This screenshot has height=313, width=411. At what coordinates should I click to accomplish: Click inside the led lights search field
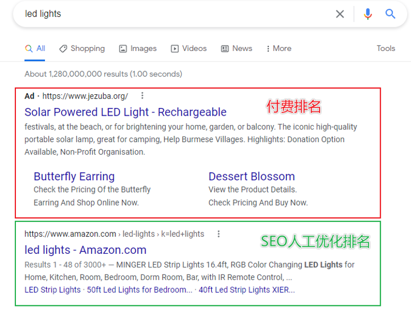point(165,14)
